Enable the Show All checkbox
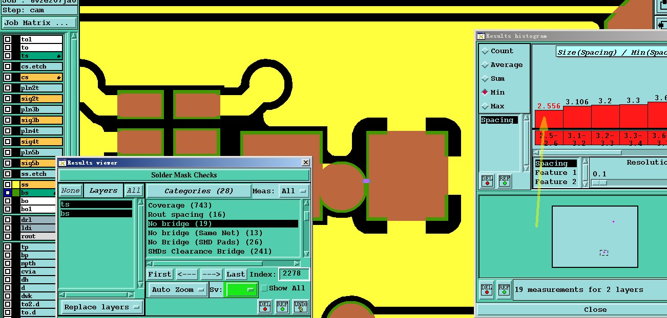The width and height of the screenshot is (667, 318). (264, 288)
